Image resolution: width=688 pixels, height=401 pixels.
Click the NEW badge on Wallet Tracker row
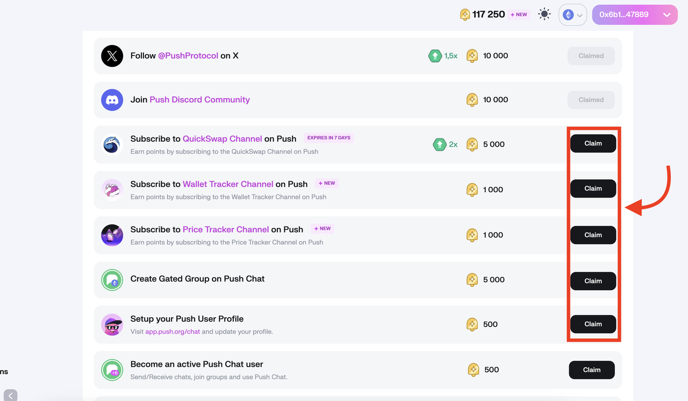pyautogui.click(x=327, y=183)
